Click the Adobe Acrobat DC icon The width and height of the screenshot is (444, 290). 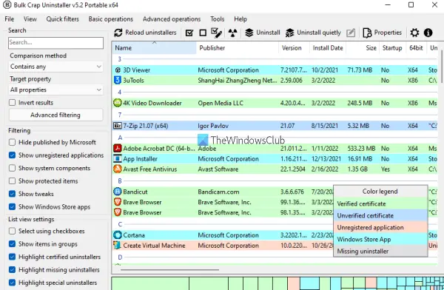tap(118, 149)
